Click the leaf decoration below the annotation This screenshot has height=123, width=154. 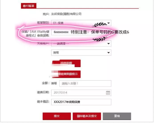pyautogui.click(x=100, y=39)
